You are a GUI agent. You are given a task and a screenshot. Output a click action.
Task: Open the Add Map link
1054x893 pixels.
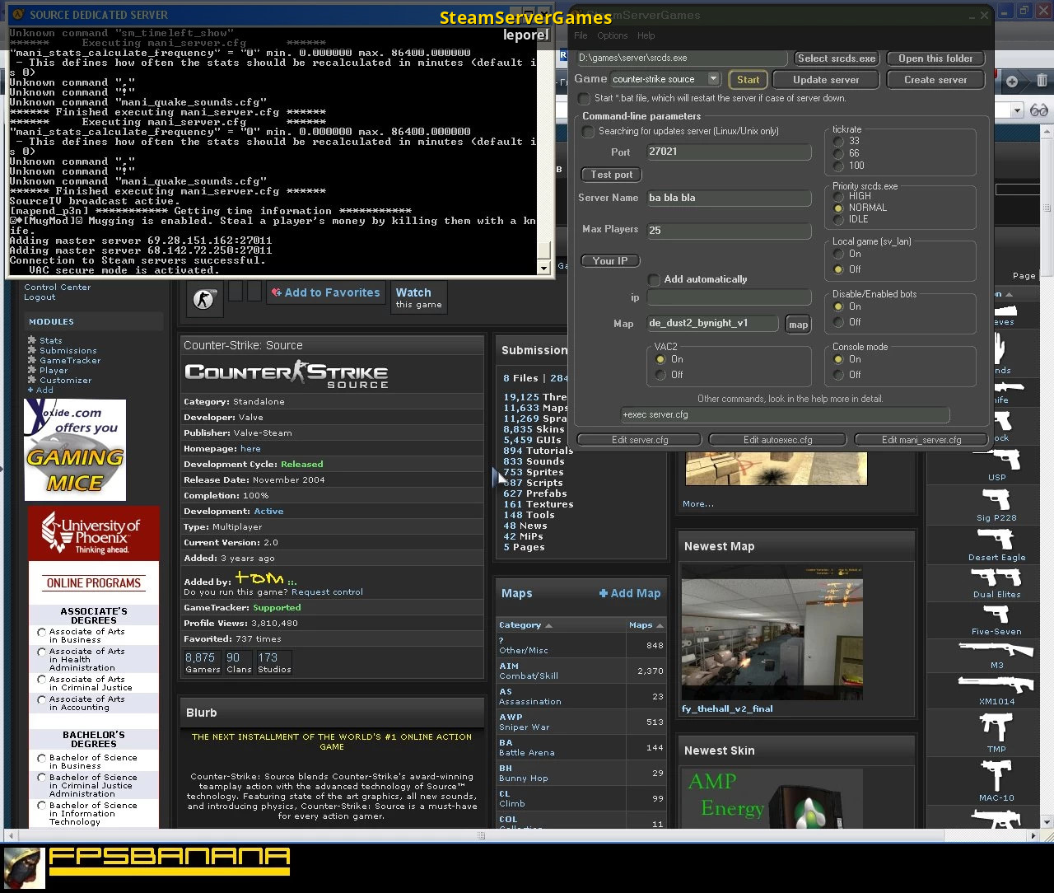(629, 593)
